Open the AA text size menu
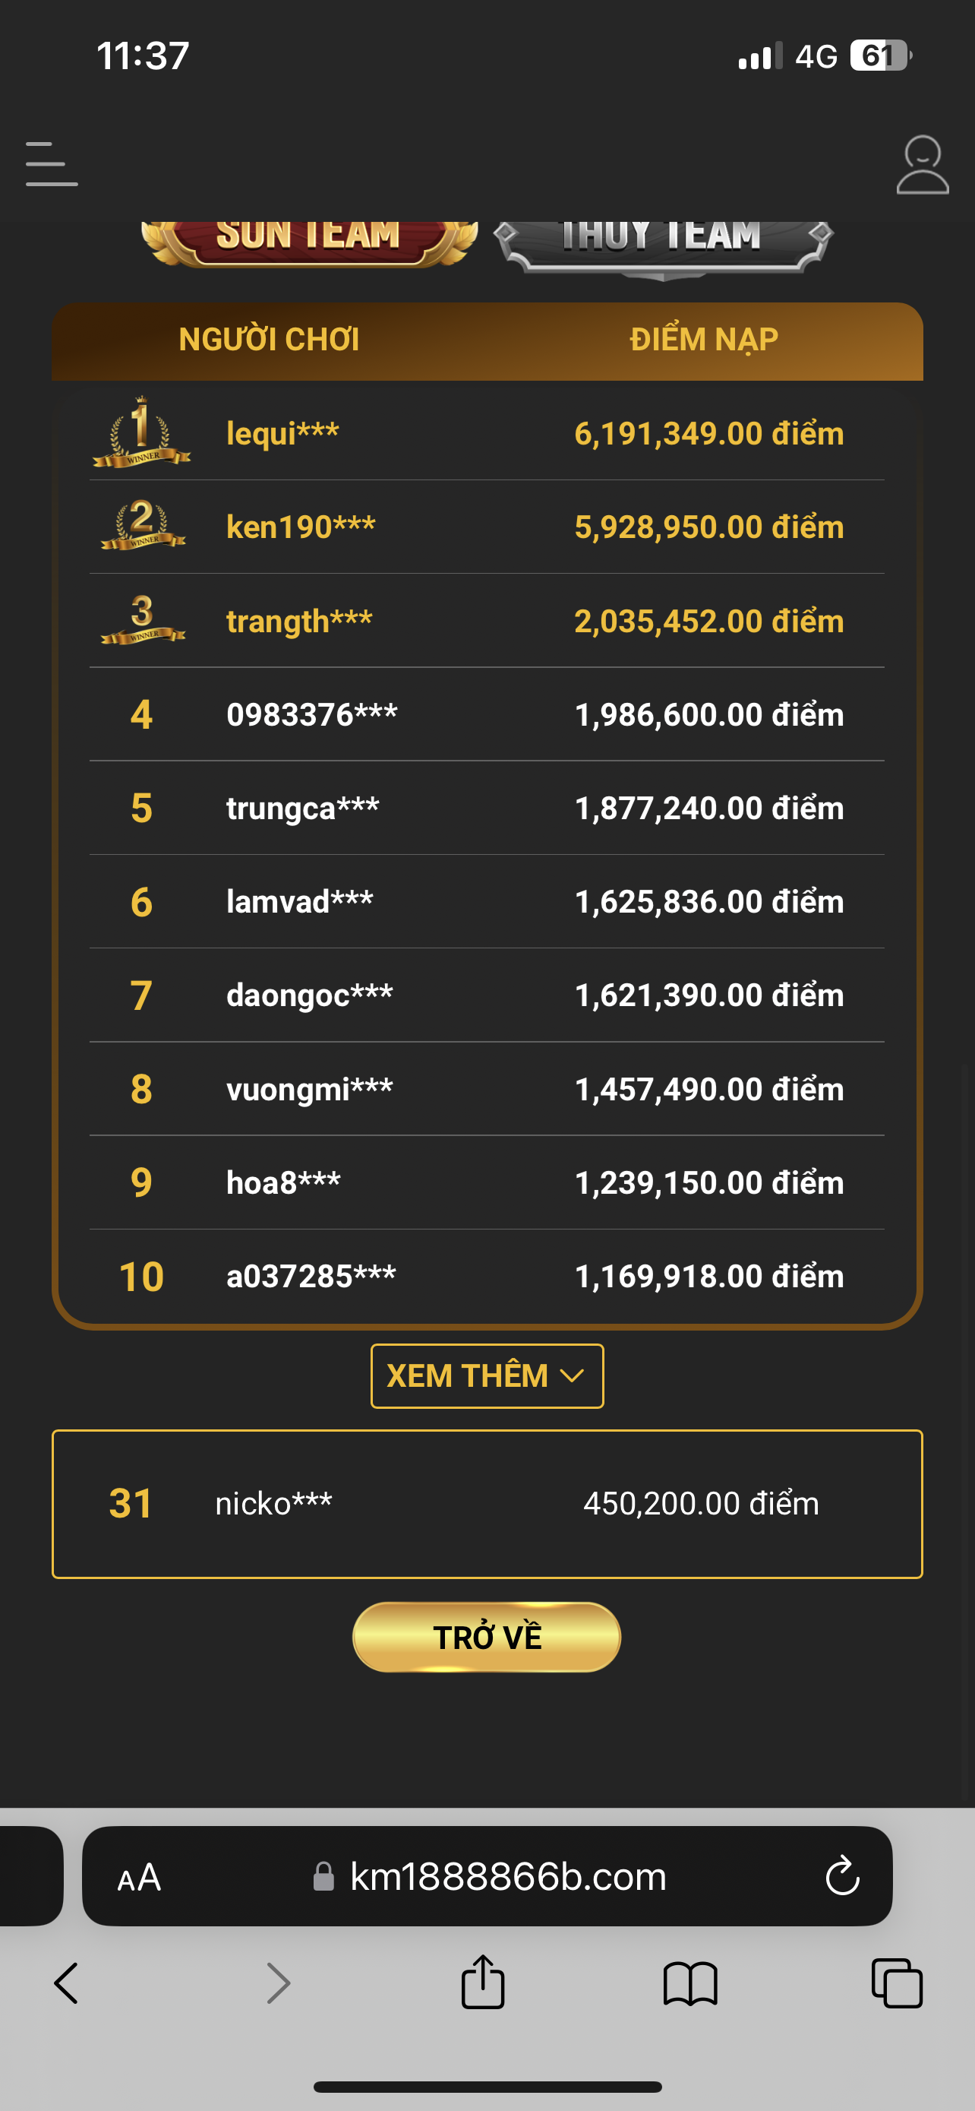The image size is (975, 2111). 139,1877
